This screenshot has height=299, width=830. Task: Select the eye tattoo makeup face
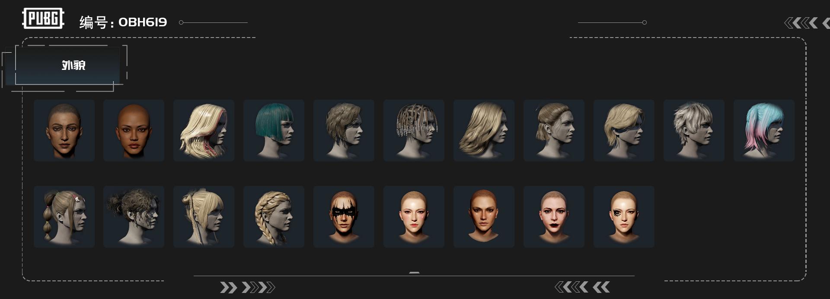[624, 217]
